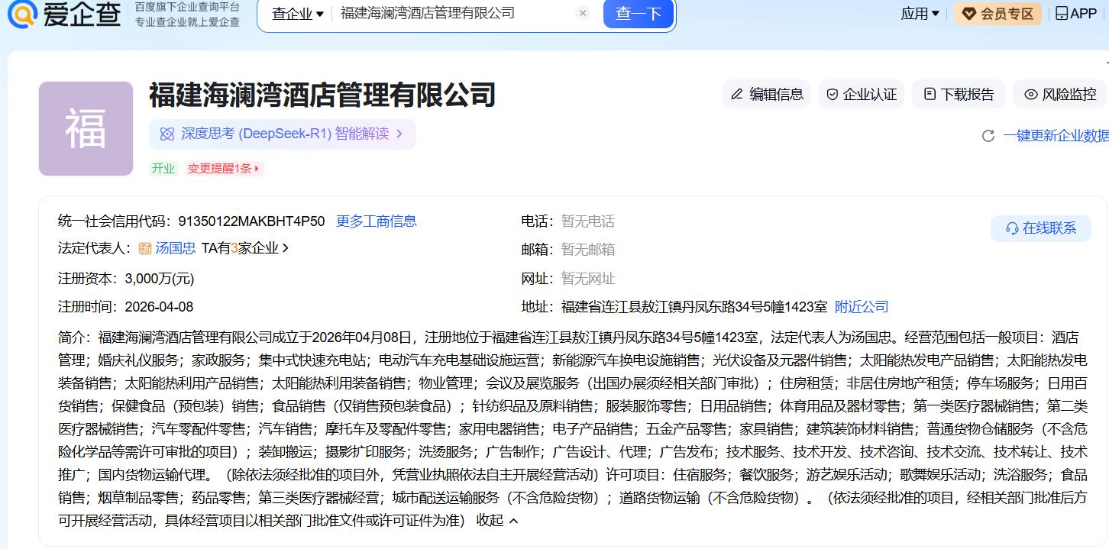Click the 爱企查 logo icon
Screen dimensions: 1109x549
click(x=23, y=13)
